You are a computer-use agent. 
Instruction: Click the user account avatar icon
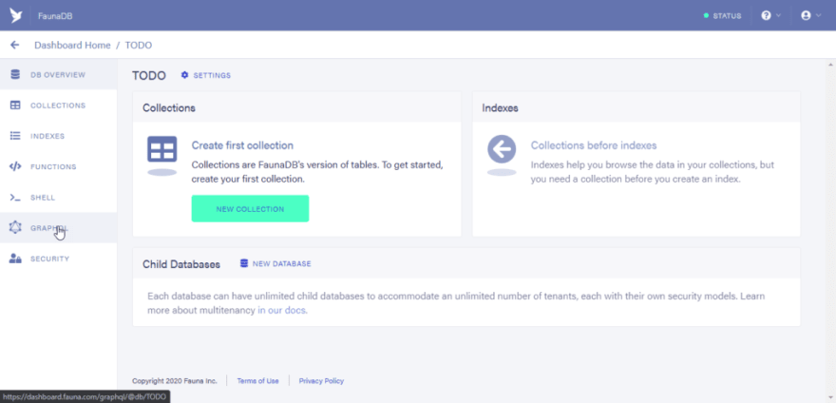click(x=806, y=15)
